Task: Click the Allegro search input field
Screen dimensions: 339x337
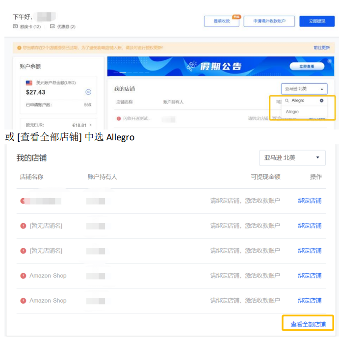Action: tap(304, 101)
